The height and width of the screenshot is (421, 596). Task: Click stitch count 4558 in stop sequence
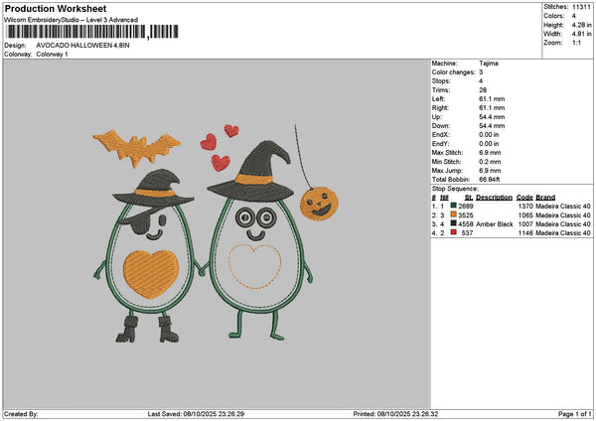[x=466, y=224]
